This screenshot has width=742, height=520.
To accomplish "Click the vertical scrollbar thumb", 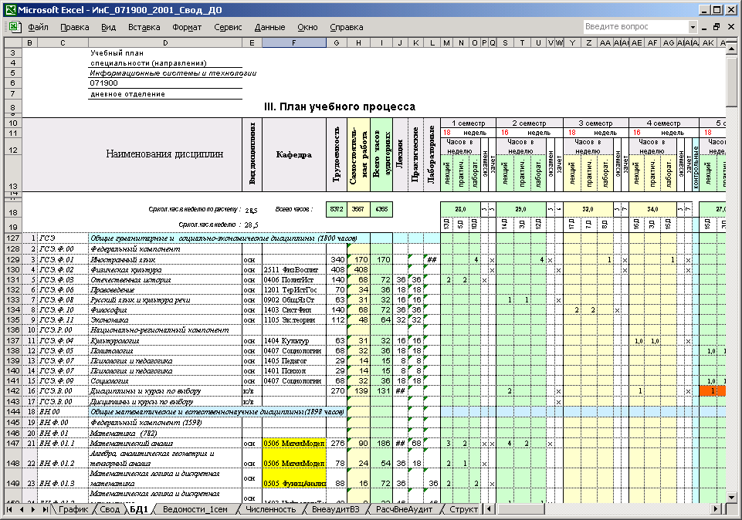I will point(730,81).
